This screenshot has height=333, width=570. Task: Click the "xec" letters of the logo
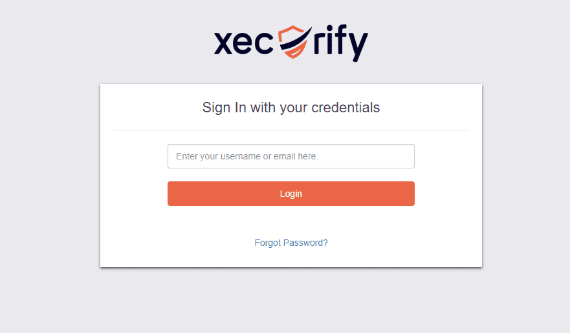coord(244,43)
